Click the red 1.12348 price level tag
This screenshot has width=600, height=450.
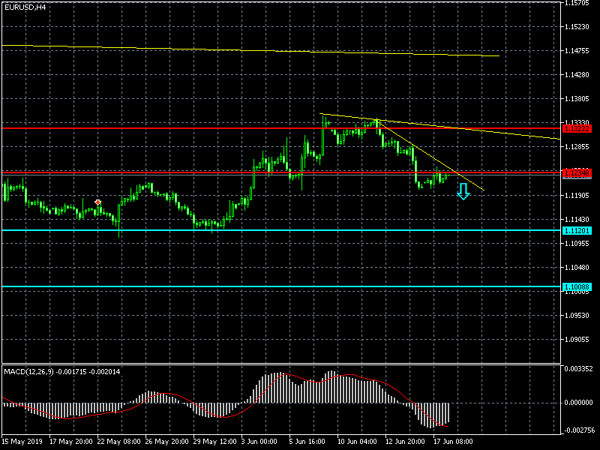pyautogui.click(x=577, y=173)
